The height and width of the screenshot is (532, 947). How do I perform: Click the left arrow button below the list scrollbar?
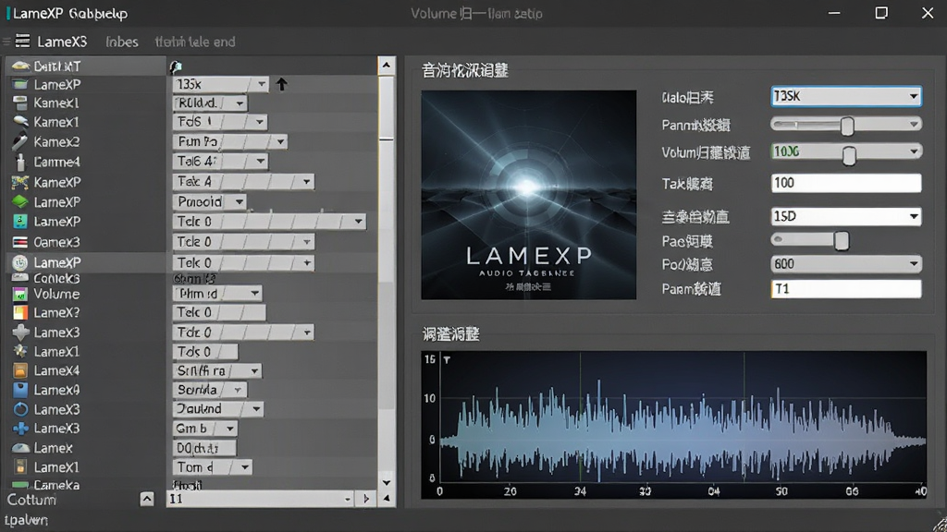pyautogui.click(x=387, y=499)
